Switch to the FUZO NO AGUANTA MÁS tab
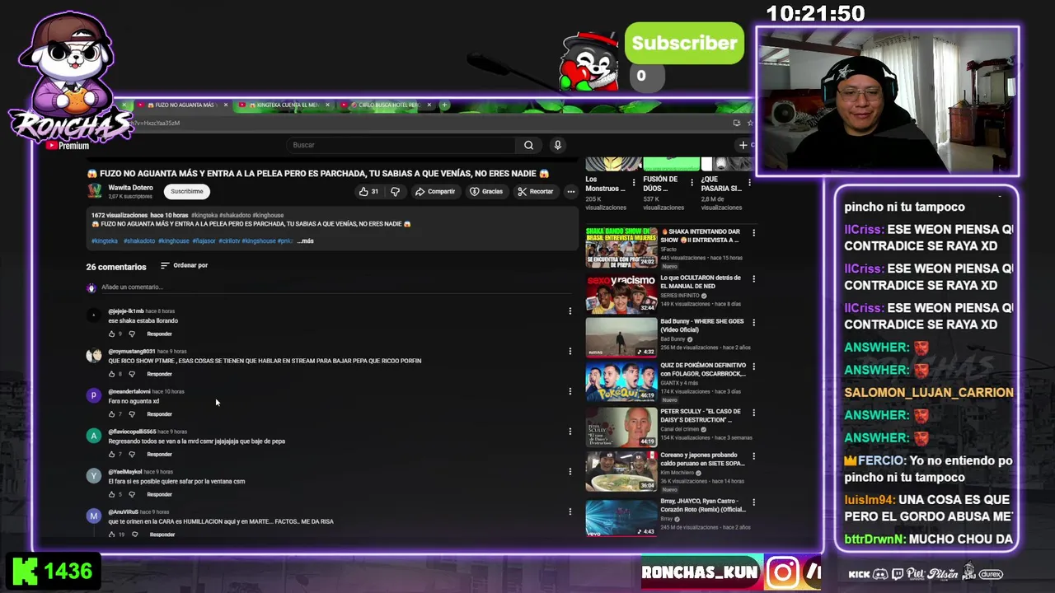The width and height of the screenshot is (1055, 593). [x=180, y=105]
